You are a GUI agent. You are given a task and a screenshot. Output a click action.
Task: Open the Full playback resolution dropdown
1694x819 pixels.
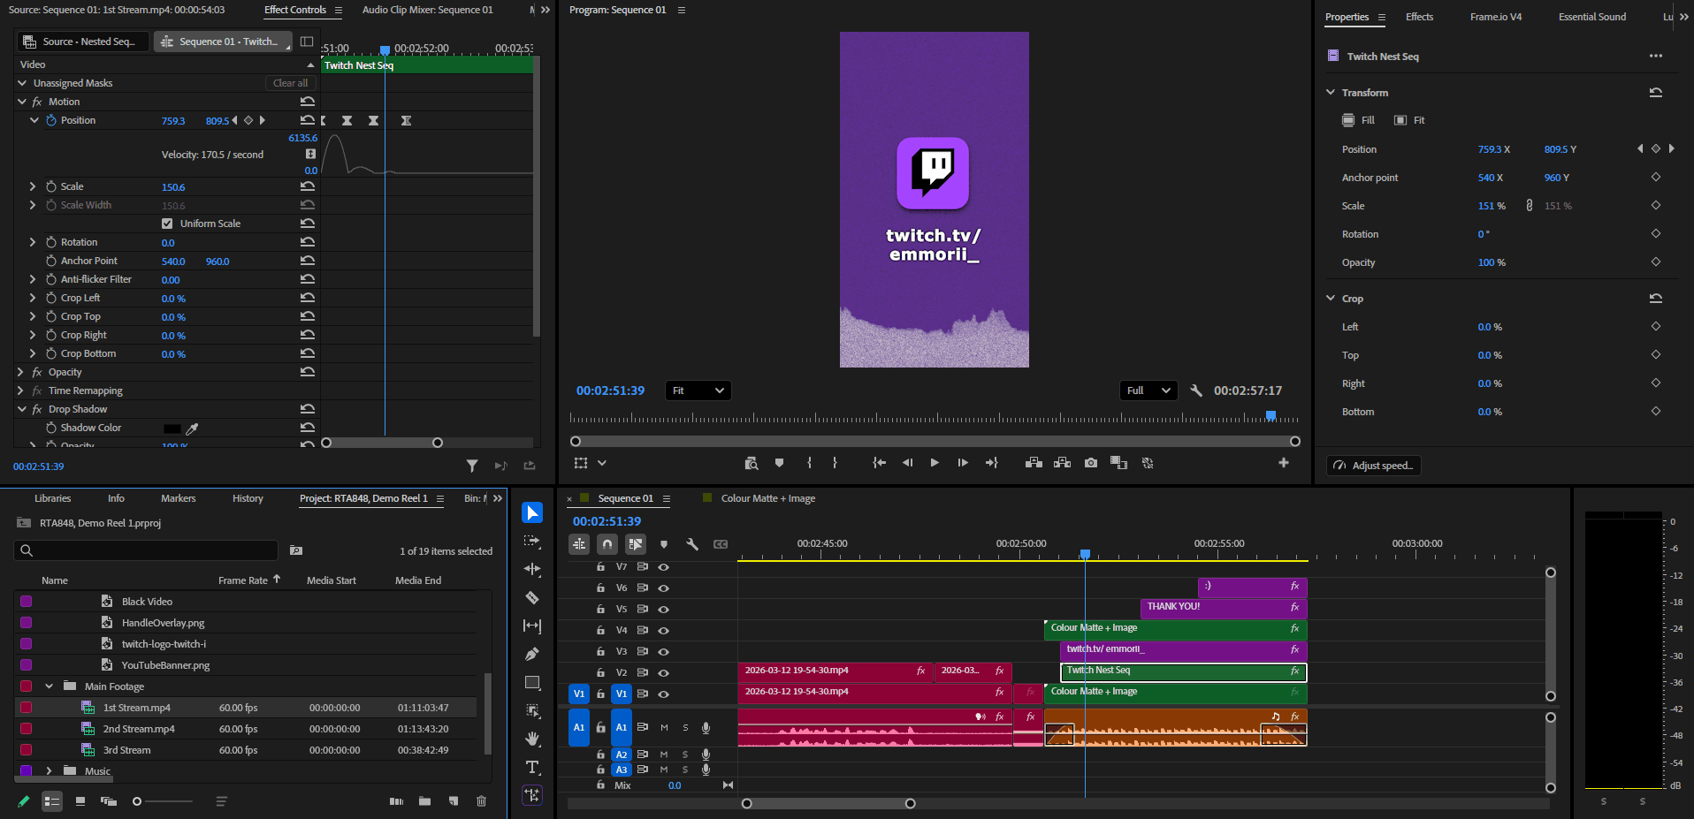point(1148,391)
